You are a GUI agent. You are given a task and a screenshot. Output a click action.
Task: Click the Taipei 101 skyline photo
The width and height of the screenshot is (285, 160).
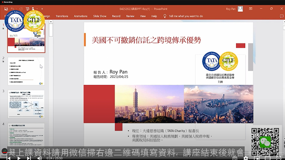[149, 104]
